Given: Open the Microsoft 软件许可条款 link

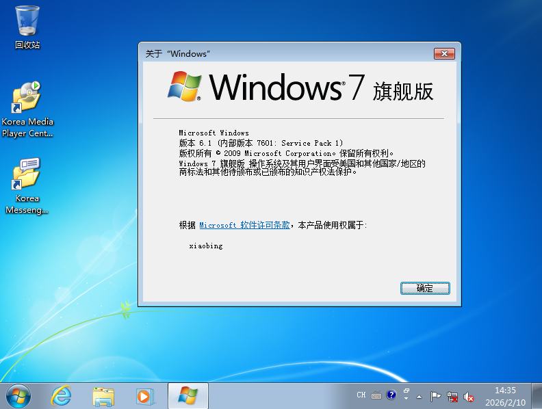Looking at the screenshot, I should 245,225.
